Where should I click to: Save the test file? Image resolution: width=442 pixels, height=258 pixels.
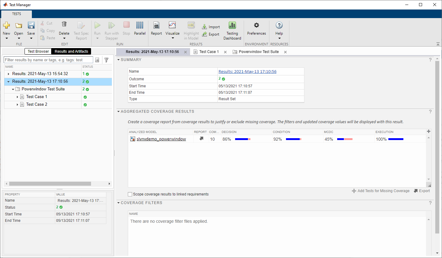tap(31, 28)
